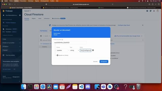Expand the Créer section in the sidebar
162x91 pixels.
coord(11,39)
